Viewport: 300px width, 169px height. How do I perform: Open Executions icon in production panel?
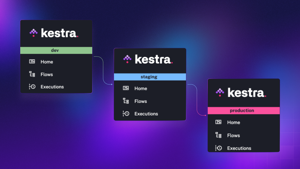click(219, 148)
